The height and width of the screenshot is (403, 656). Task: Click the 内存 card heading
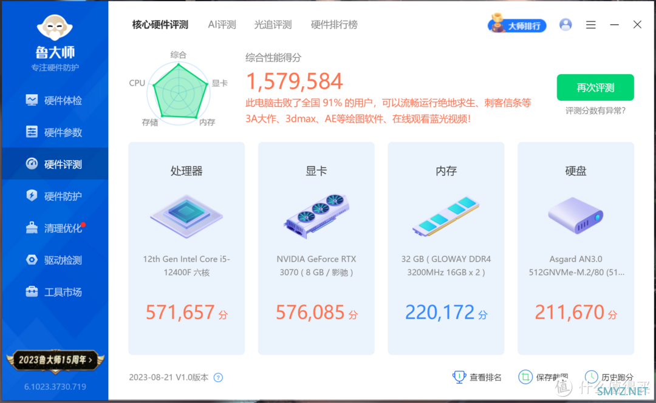(x=446, y=171)
